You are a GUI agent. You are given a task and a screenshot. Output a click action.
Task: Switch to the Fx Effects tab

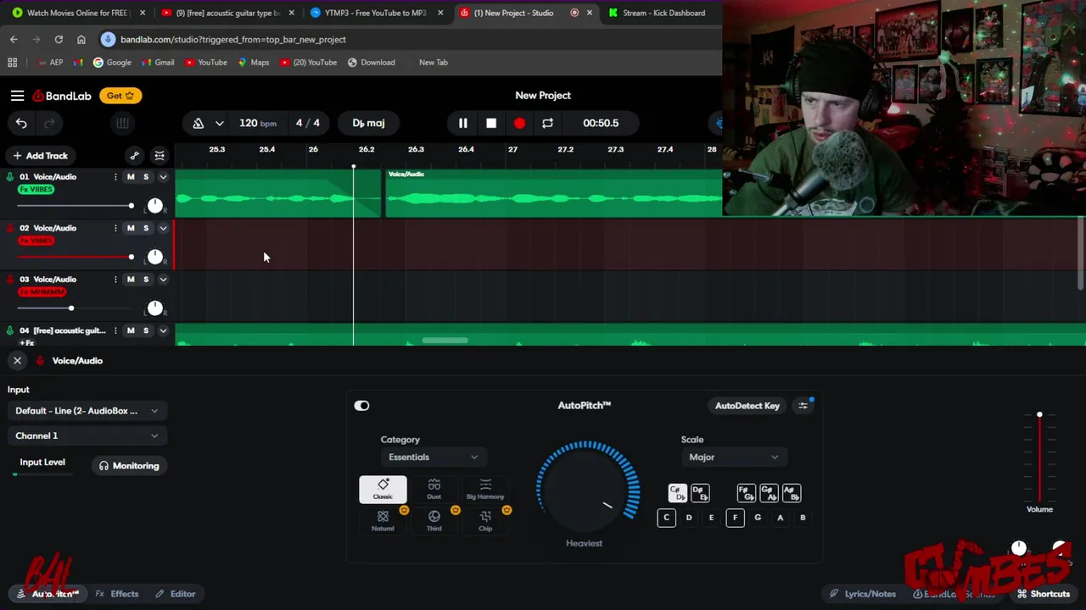[x=117, y=594]
